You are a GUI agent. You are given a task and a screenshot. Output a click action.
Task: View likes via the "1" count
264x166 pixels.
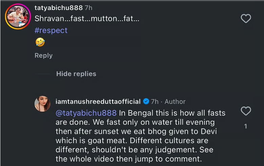(x=246, y=126)
